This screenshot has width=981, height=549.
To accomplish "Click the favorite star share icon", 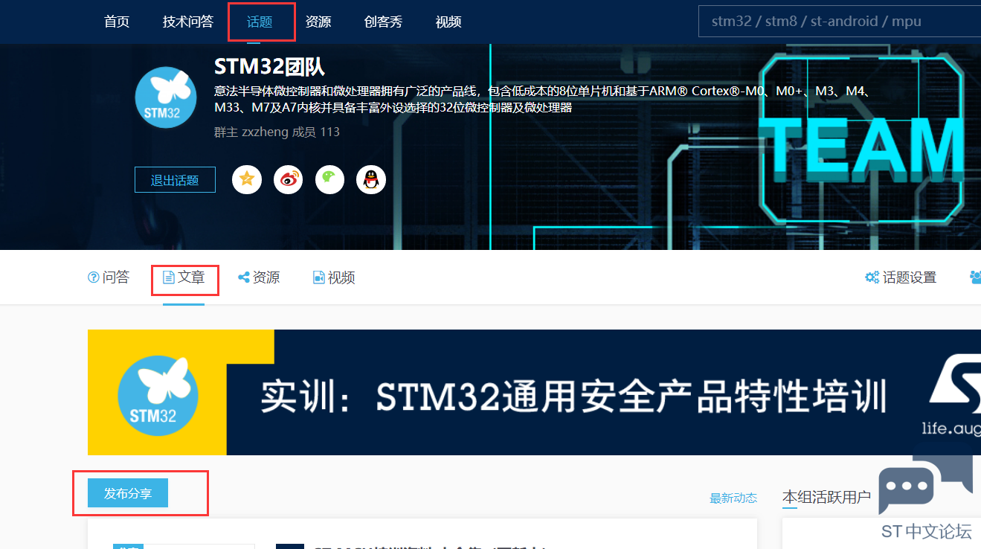I will [x=247, y=179].
